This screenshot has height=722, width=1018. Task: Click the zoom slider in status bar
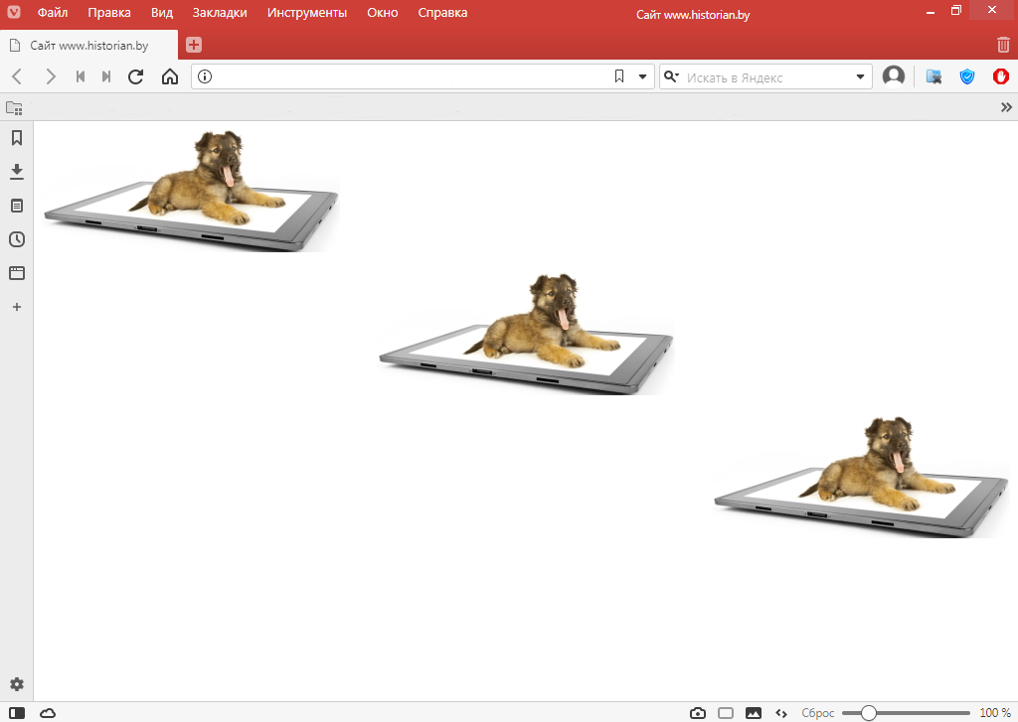click(905, 713)
